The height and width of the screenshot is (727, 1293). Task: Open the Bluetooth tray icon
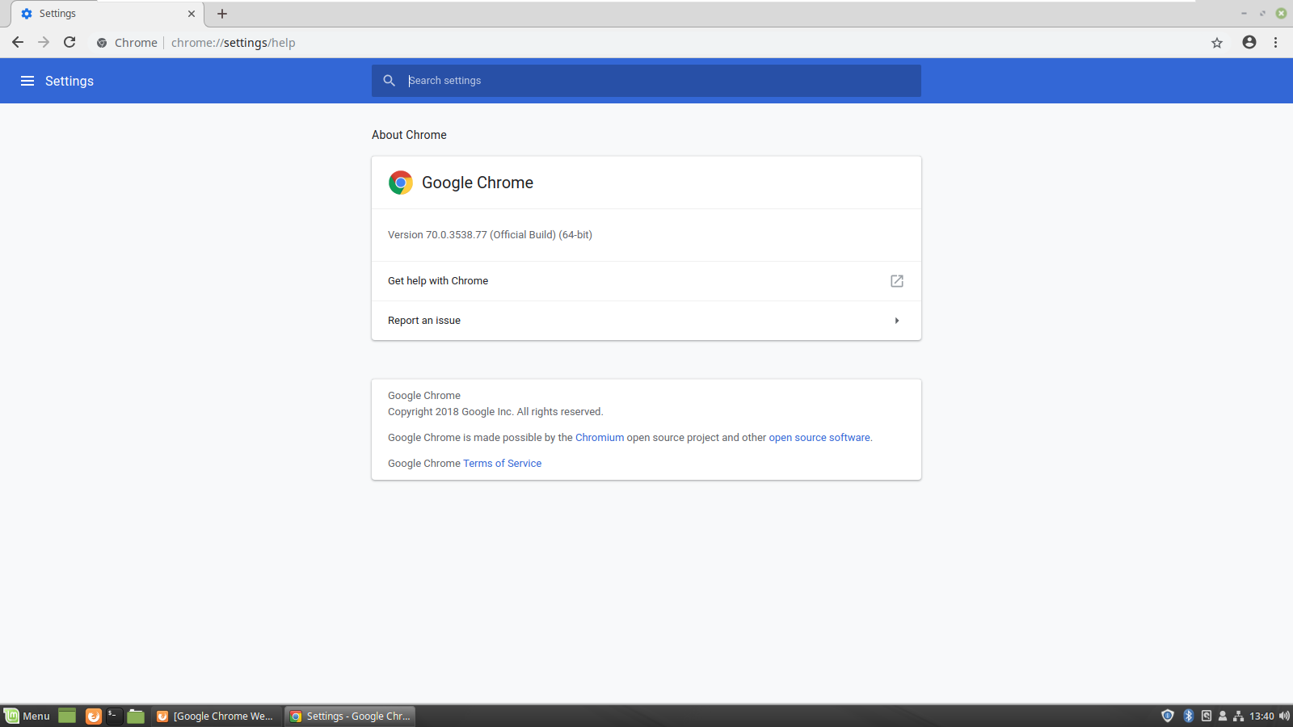pos(1189,716)
